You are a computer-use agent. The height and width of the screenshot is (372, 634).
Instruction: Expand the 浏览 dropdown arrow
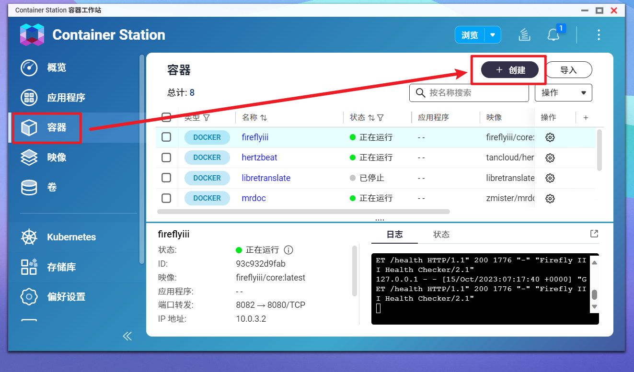[x=493, y=35]
